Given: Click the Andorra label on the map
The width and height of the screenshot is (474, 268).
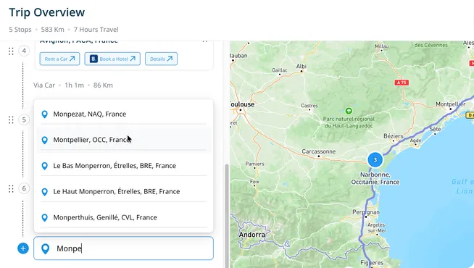Looking at the screenshot, I should pos(251,235).
